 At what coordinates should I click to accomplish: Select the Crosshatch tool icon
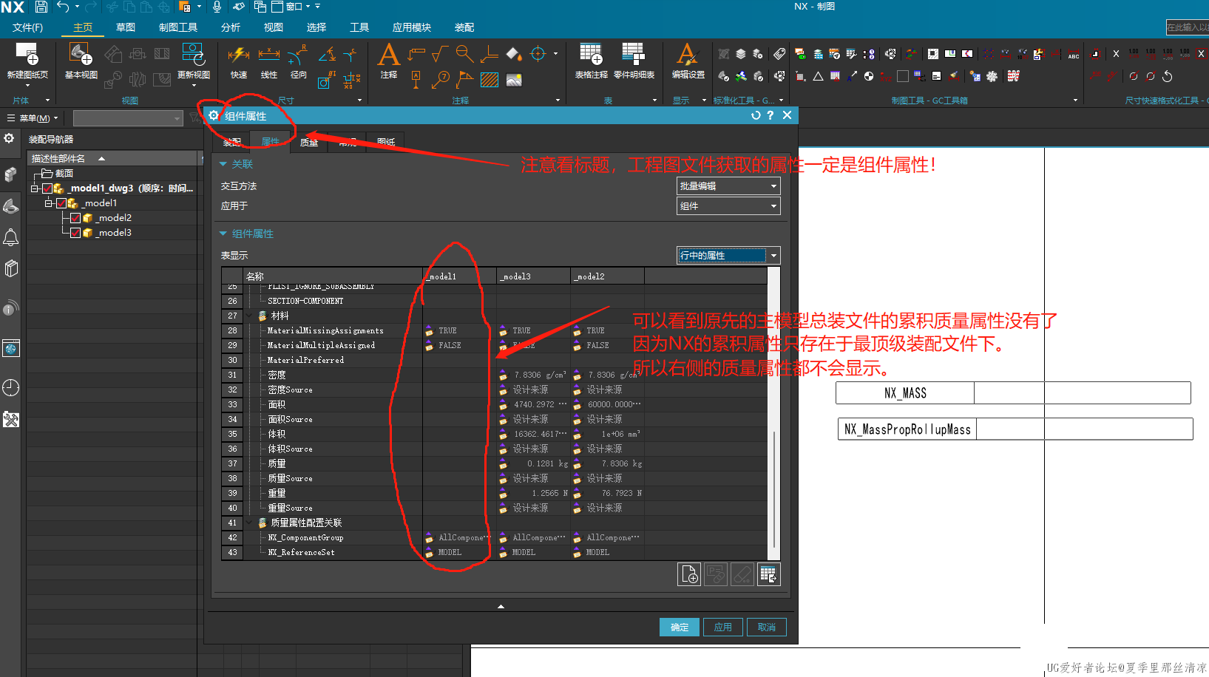click(x=490, y=79)
